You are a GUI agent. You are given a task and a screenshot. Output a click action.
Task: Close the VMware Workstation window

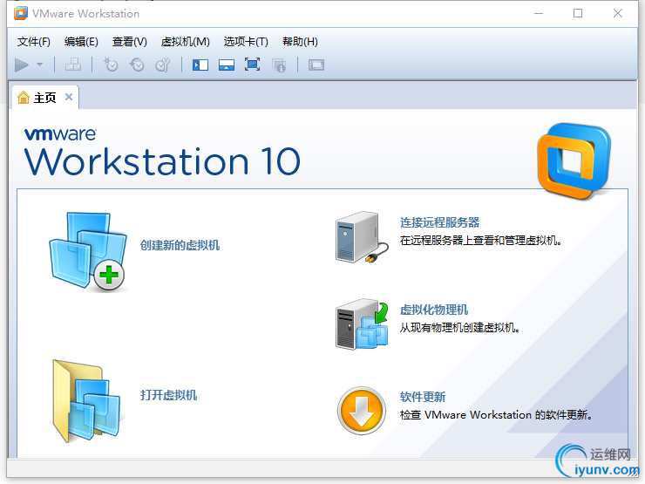pyautogui.click(x=618, y=14)
